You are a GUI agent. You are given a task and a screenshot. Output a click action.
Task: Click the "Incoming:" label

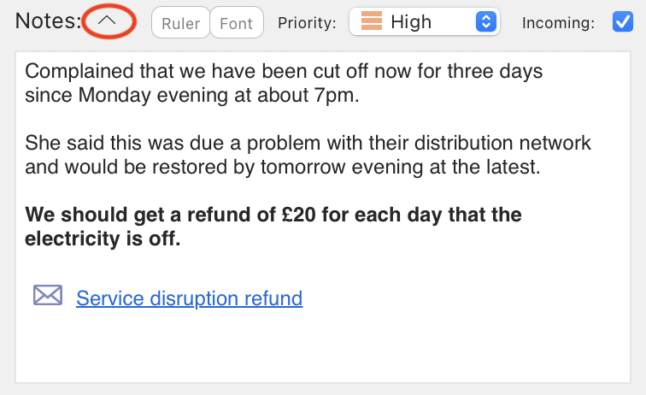[x=558, y=23]
